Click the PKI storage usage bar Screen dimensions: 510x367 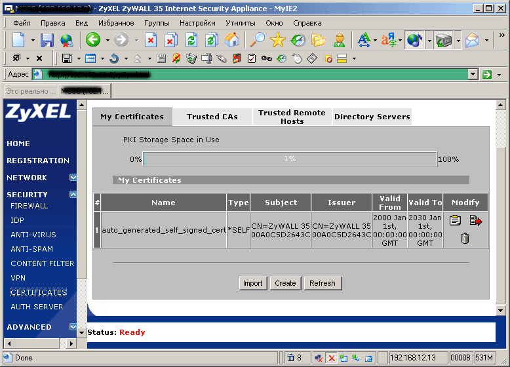[x=290, y=159]
